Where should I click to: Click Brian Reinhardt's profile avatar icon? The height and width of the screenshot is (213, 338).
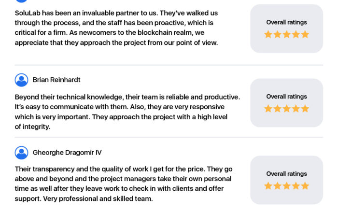tap(21, 80)
